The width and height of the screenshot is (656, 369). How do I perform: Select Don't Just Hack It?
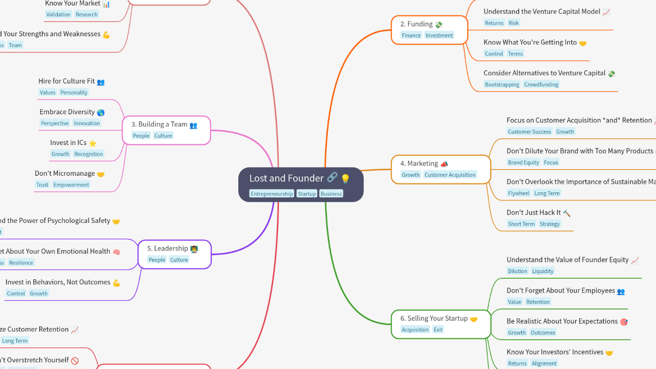point(534,212)
